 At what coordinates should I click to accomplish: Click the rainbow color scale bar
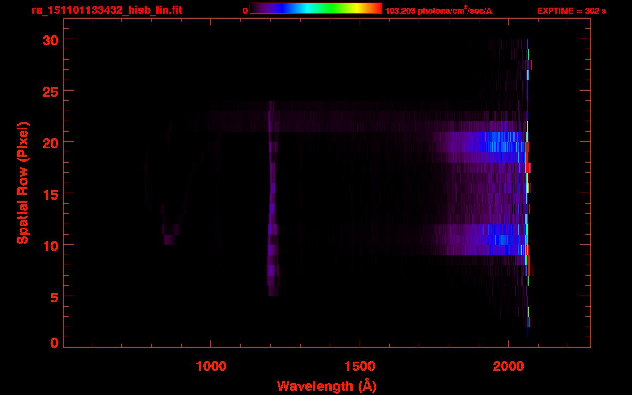coord(316,8)
